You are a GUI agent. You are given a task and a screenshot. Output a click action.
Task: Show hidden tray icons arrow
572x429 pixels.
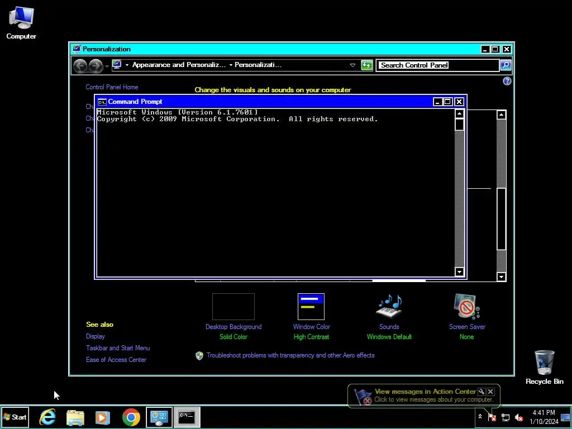(x=480, y=417)
